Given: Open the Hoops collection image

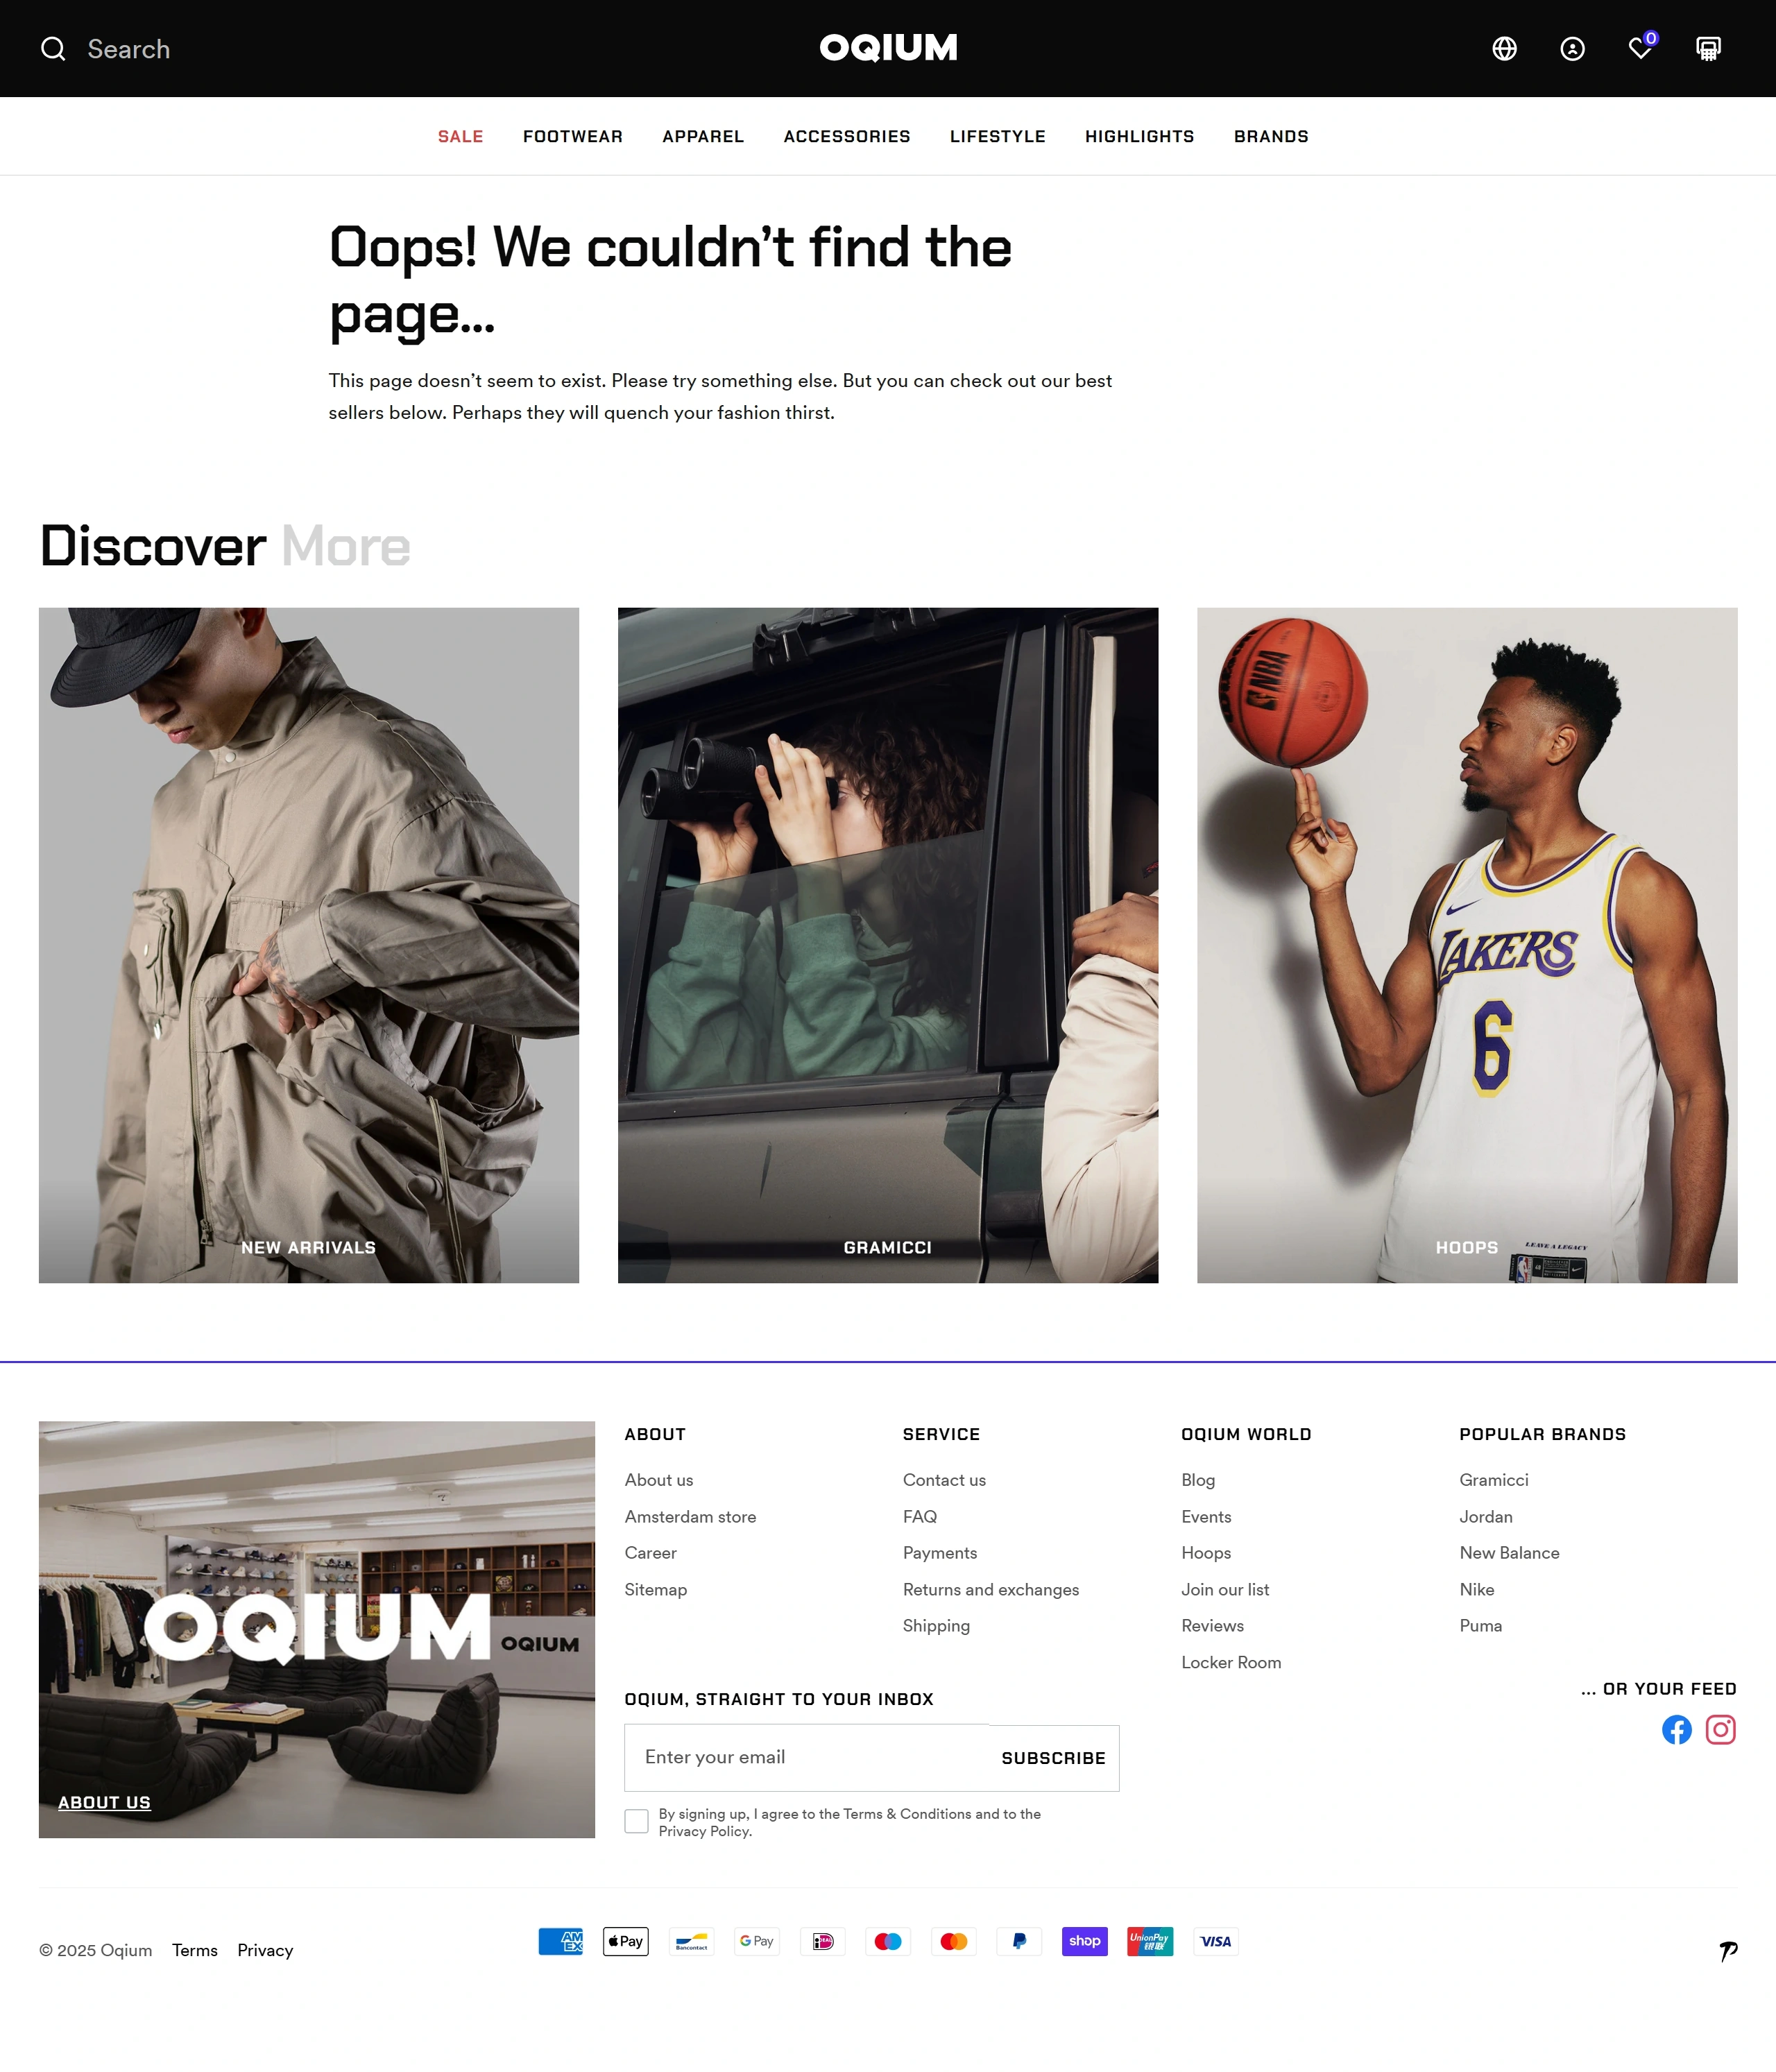Looking at the screenshot, I should pos(1467,945).
